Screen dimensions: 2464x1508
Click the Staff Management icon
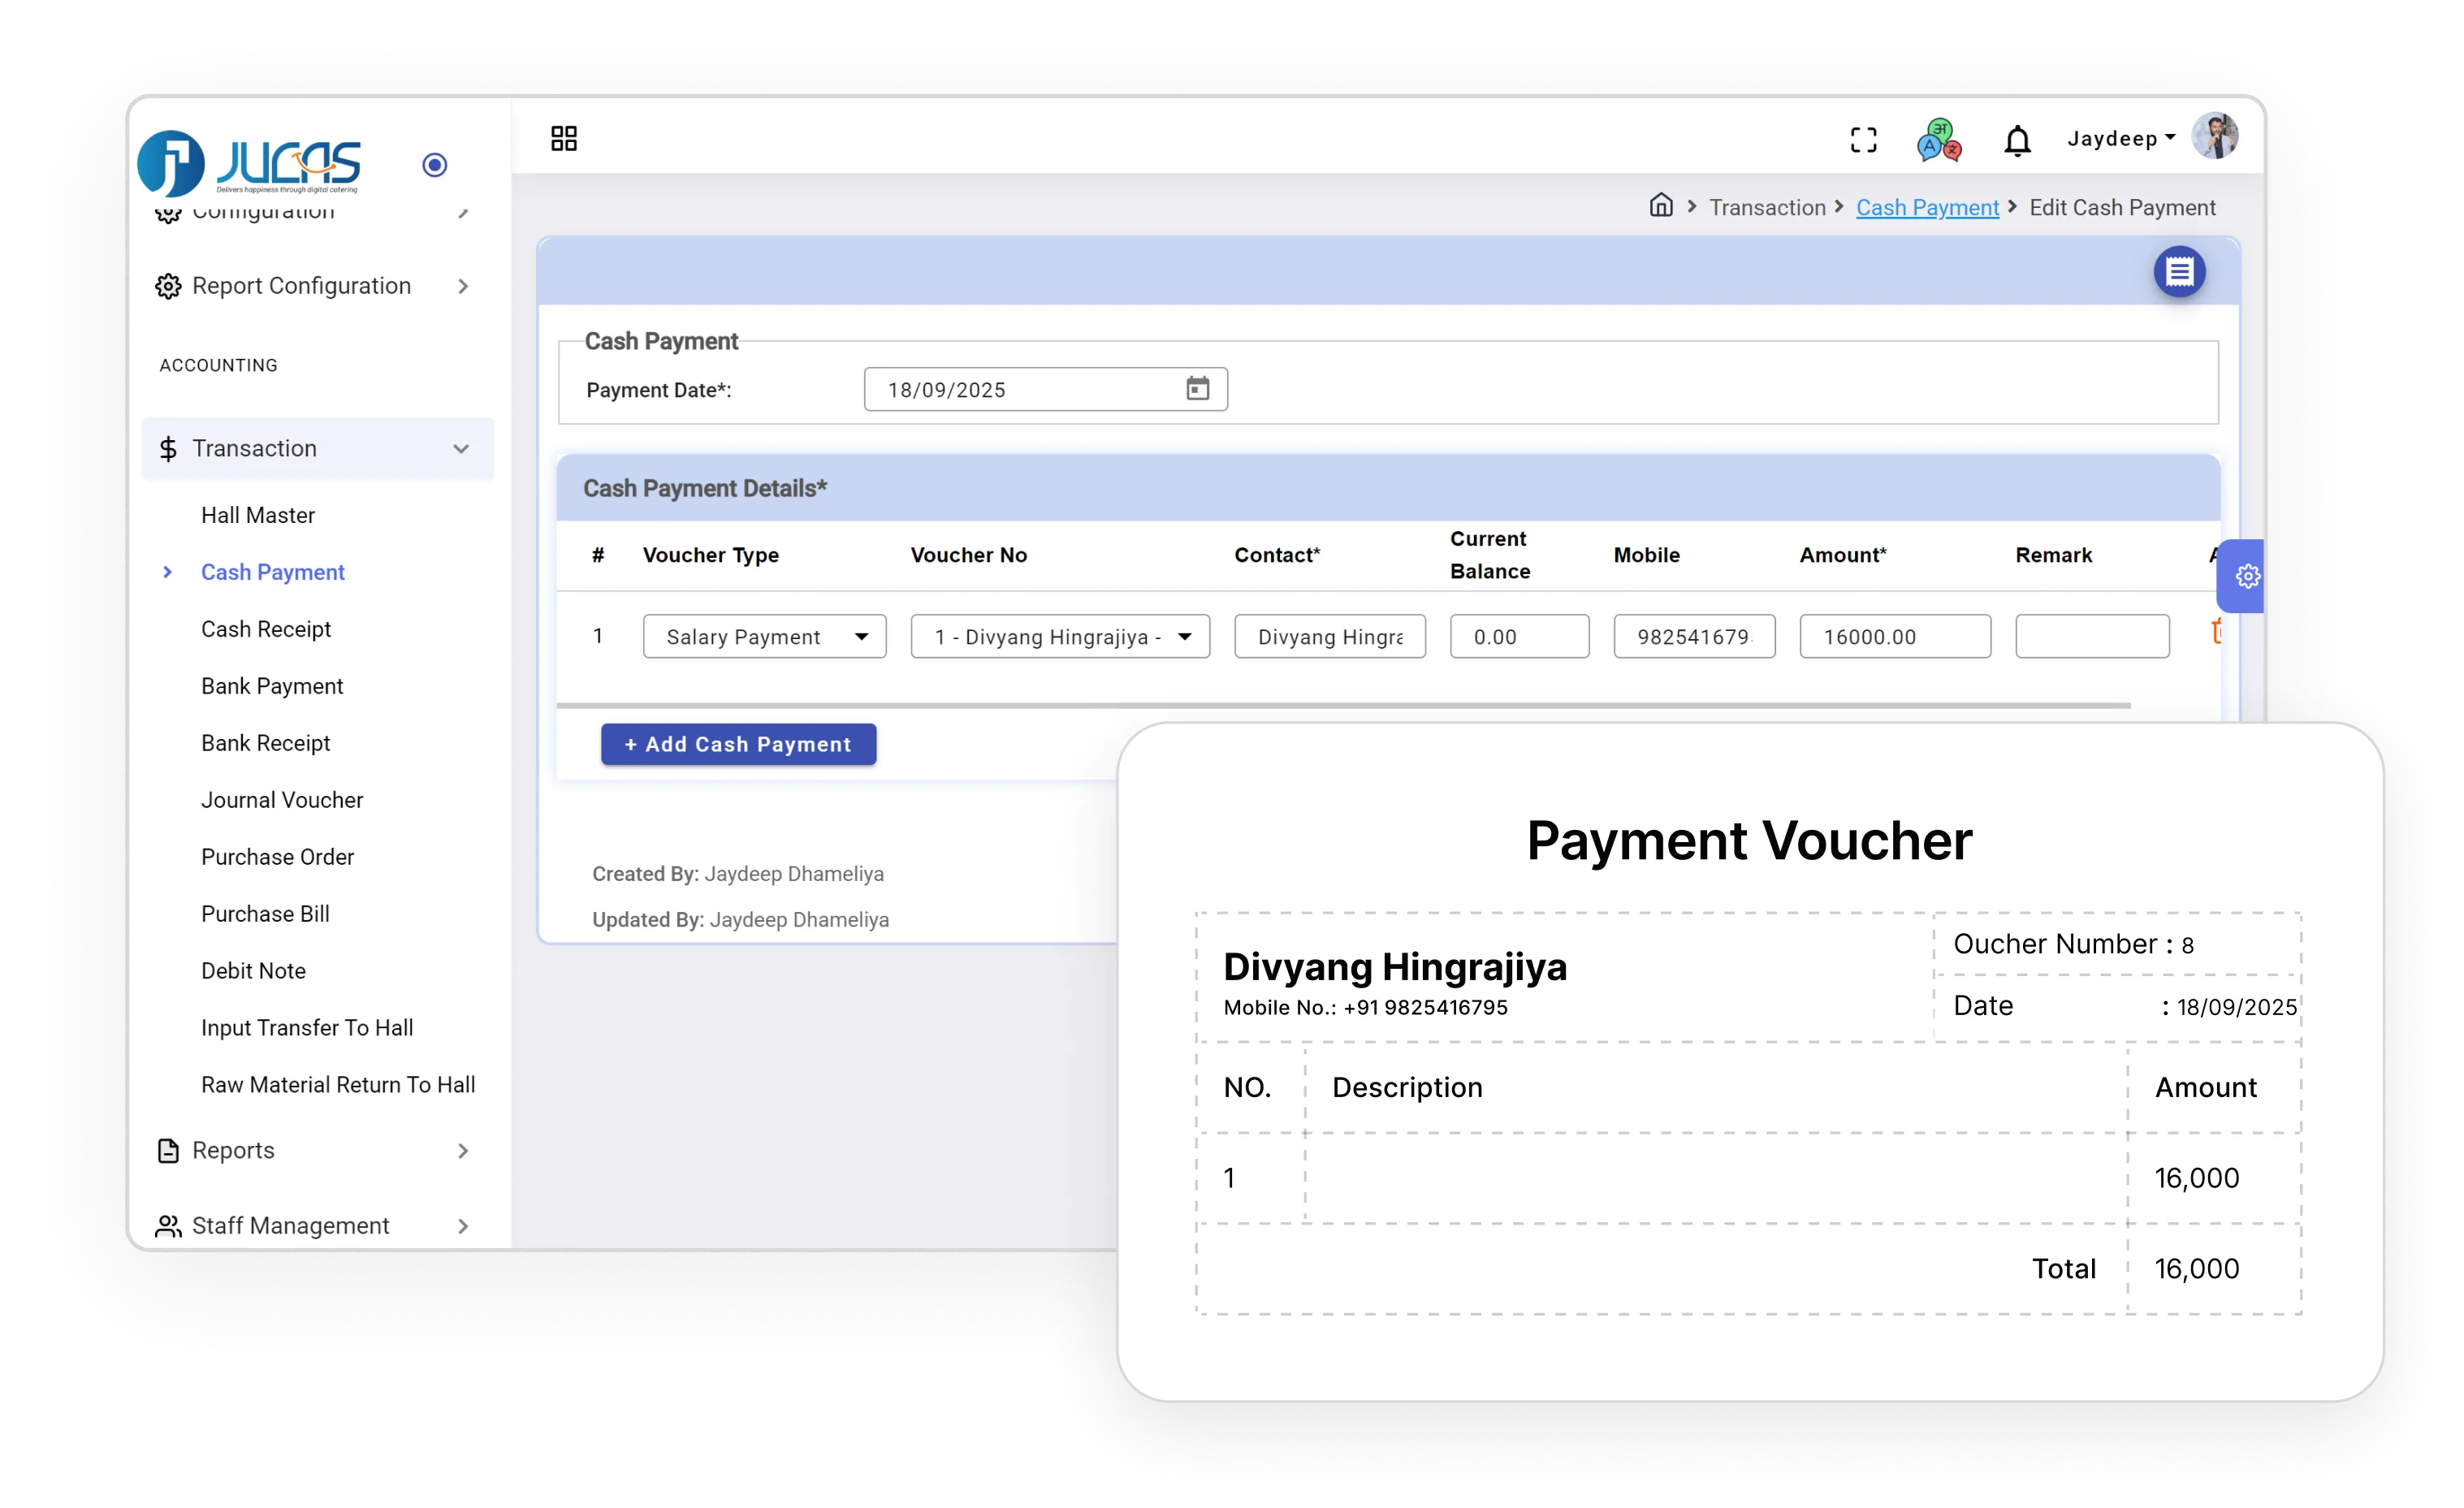167,1225
